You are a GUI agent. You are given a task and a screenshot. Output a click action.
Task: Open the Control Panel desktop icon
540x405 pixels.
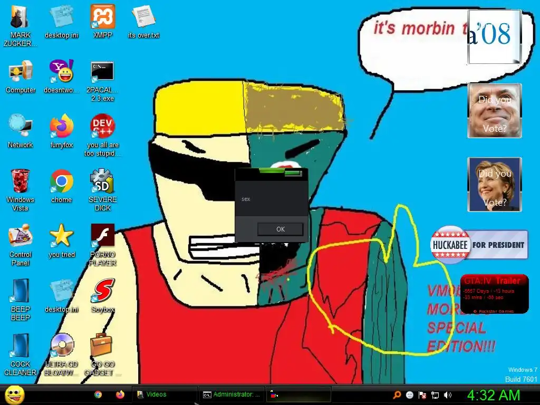tap(21, 245)
